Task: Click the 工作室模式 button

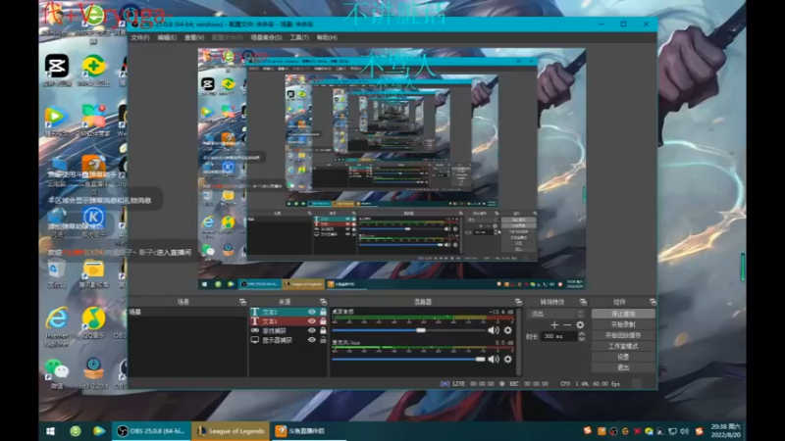Action: point(623,346)
